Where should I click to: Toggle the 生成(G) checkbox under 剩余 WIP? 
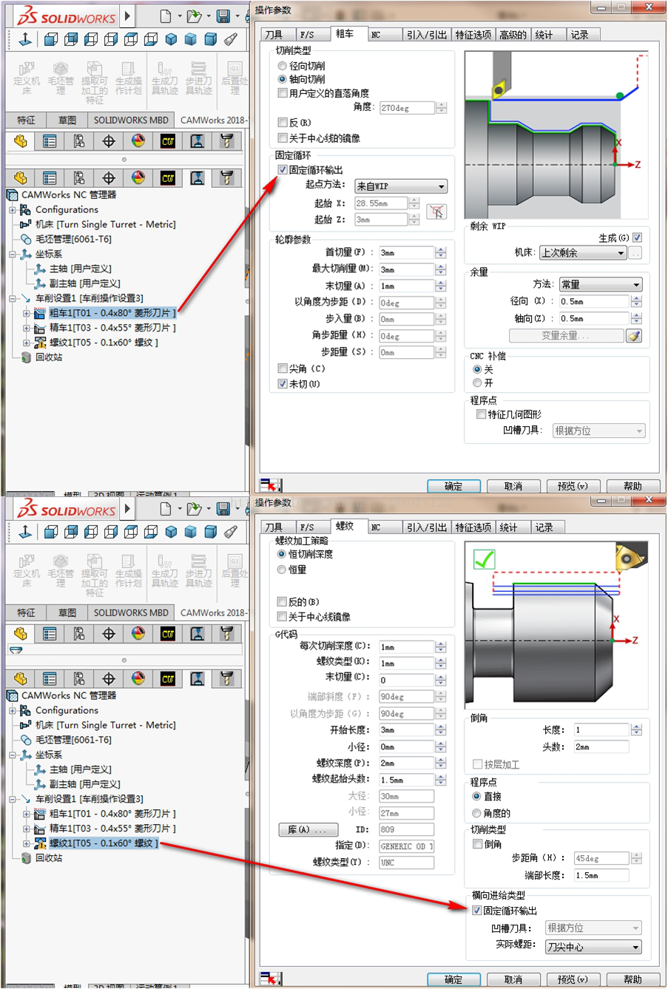[x=638, y=237]
